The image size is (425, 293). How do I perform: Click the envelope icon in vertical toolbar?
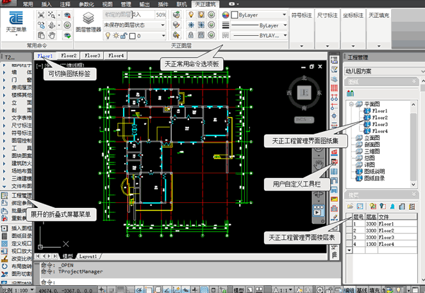[334, 199]
